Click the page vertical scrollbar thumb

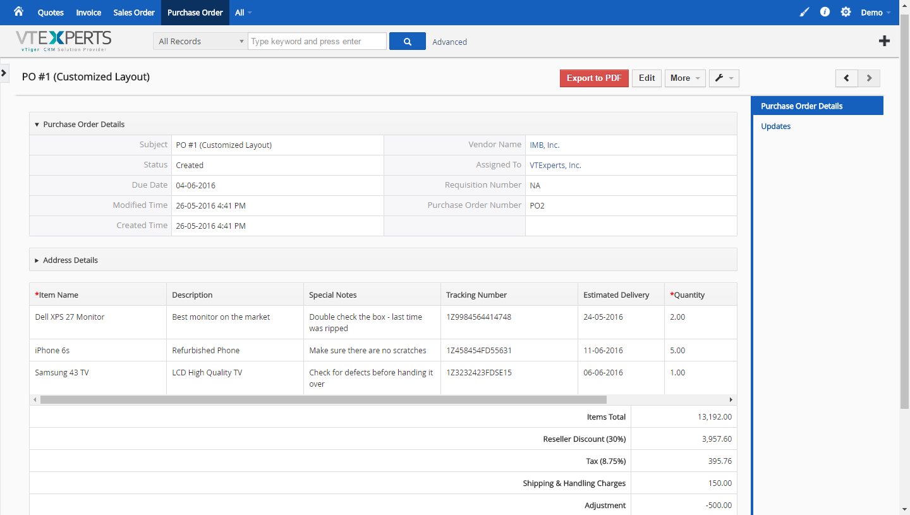pos(904,210)
